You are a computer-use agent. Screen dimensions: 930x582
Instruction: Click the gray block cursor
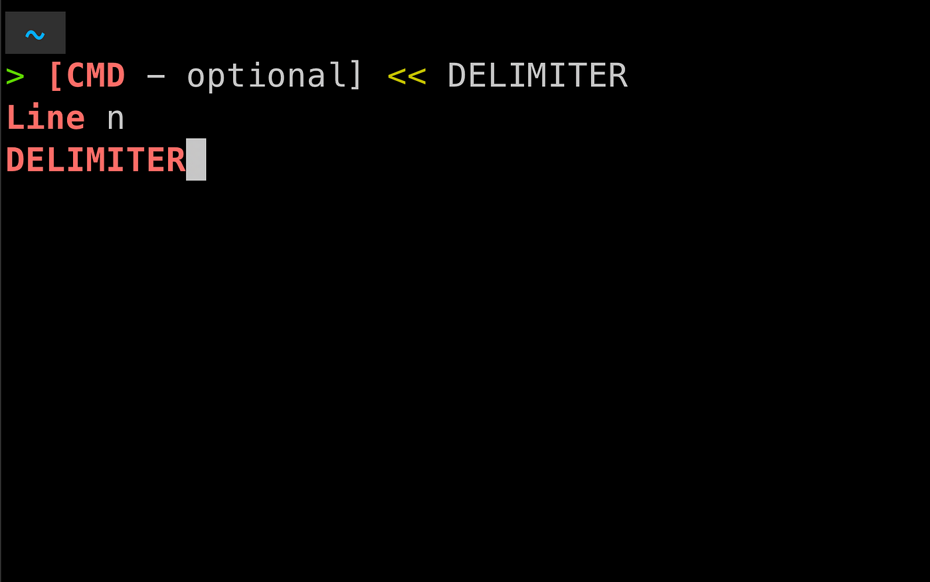(196, 159)
